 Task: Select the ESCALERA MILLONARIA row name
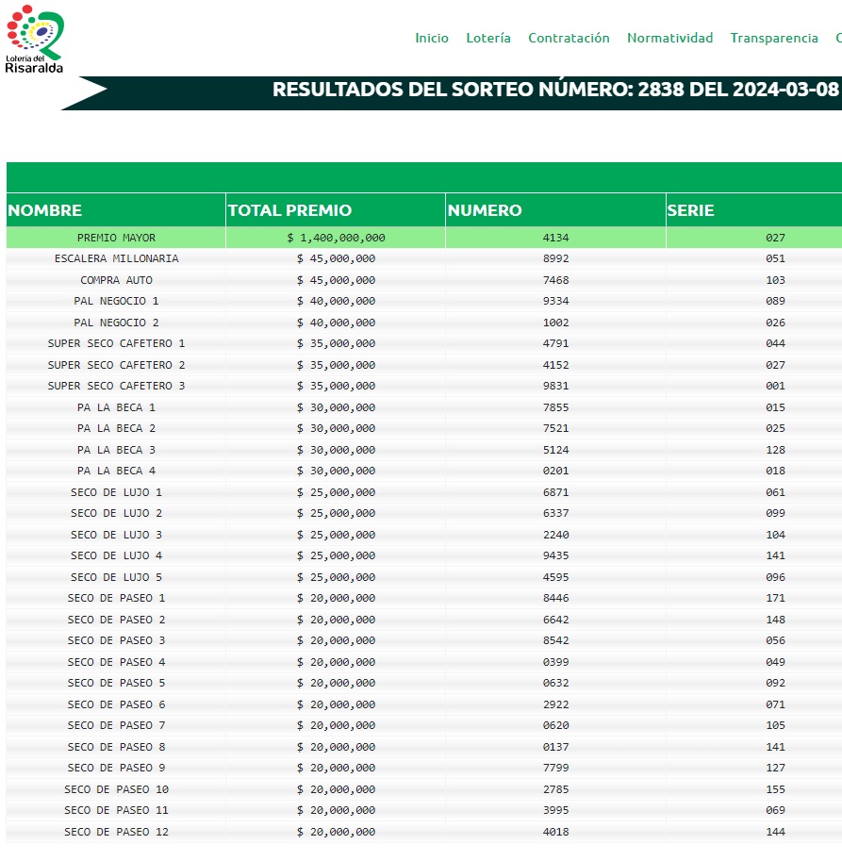(x=116, y=258)
